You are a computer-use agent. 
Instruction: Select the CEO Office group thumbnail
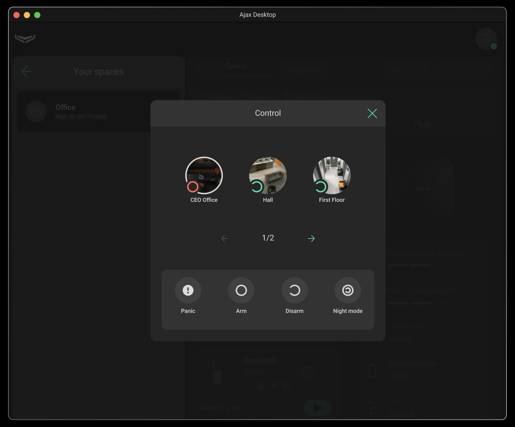coord(204,176)
